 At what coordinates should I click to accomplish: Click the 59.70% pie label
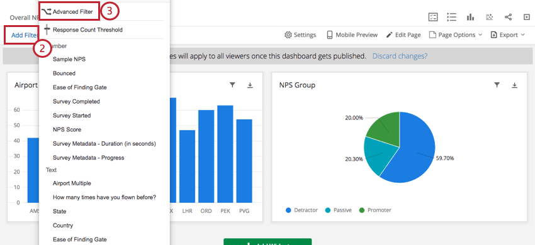click(x=445, y=158)
